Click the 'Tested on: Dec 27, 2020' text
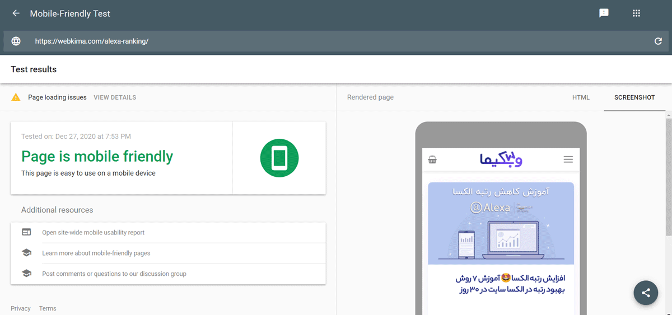The height and width of the screenshot is (315, 672). click(x=76, y=136)
